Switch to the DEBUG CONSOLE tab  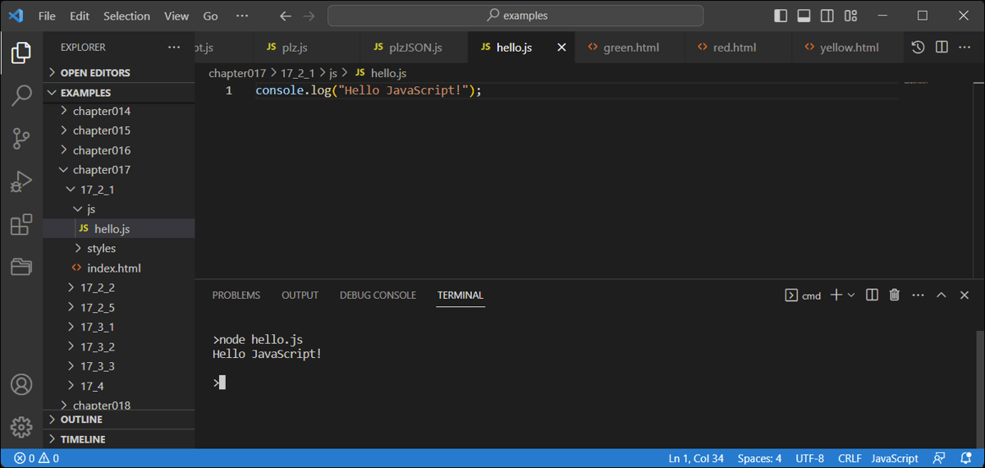point(378,295)
